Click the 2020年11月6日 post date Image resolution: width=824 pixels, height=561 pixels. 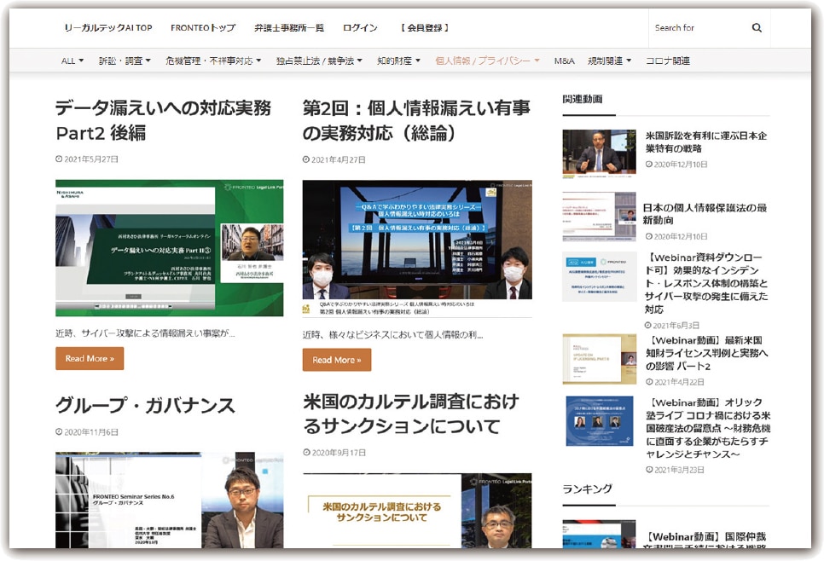pyautogui.click(x=87, y=432)
